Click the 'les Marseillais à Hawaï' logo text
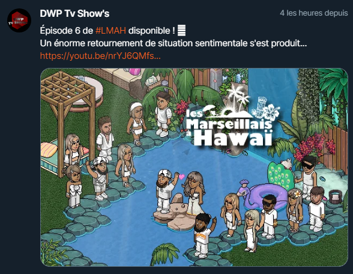 (229, 128)
